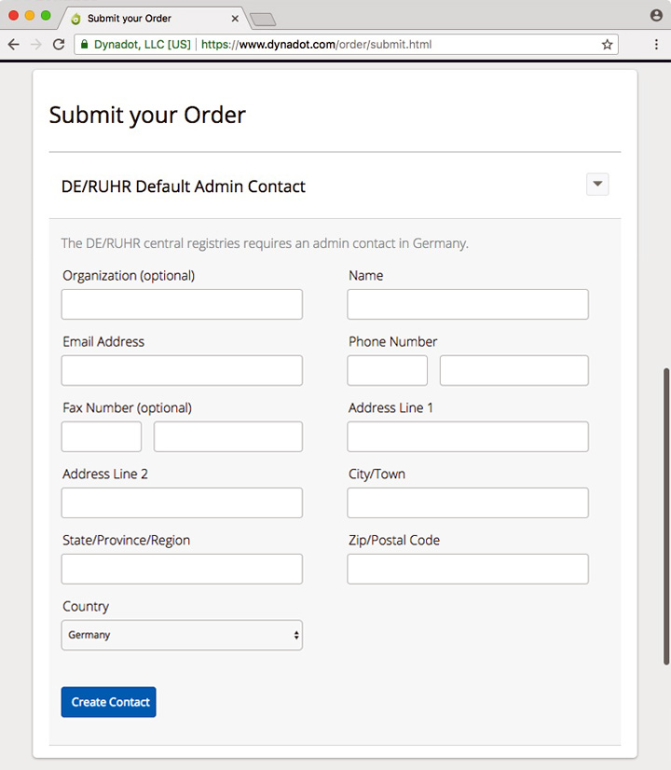Focus the Name input field
Viewport: 671px width, 770px height.
click(468, 304)
